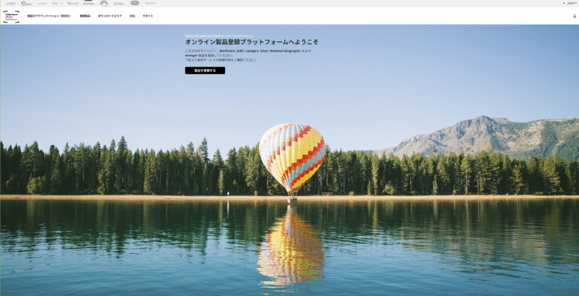Click the Japan flag icon
The image size is (579, 296).
pyautogui.click(x=565, y=3)
